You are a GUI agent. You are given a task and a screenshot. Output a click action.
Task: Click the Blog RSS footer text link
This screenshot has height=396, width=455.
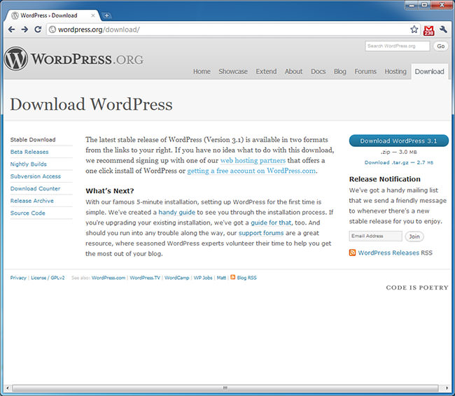[246, 278]
